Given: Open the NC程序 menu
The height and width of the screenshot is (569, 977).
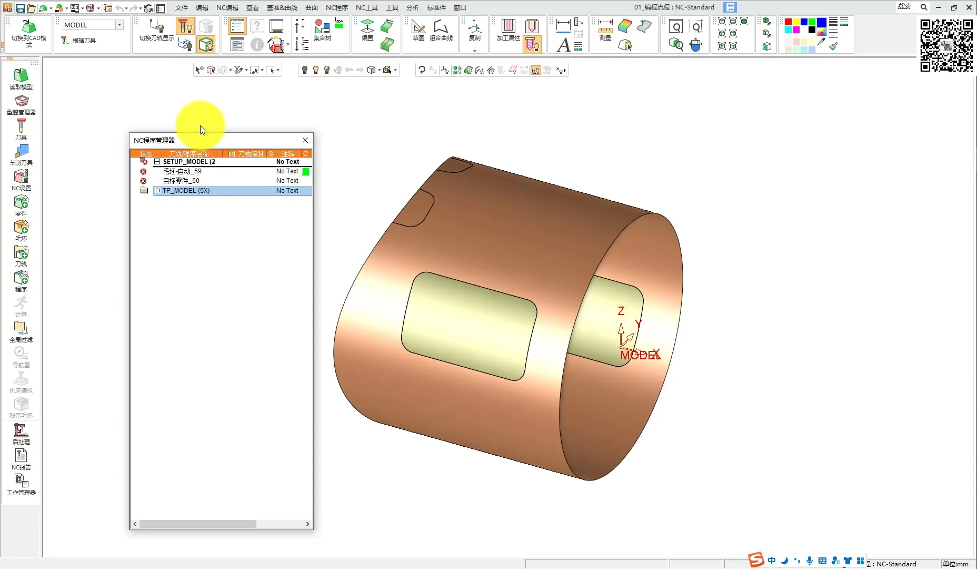Looking at the screenshot, I should 336,7.
